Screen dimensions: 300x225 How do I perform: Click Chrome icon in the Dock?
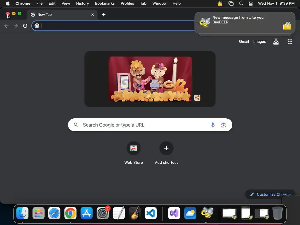70,213
